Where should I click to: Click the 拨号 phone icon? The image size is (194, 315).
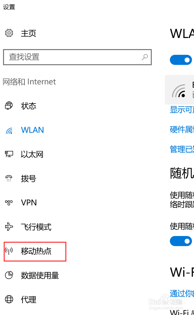[9, 179]
